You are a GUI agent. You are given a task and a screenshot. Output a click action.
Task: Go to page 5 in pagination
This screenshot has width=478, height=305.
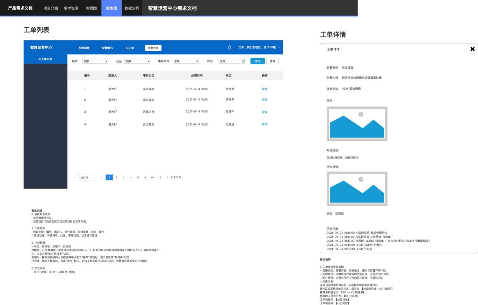click(138, 177)
